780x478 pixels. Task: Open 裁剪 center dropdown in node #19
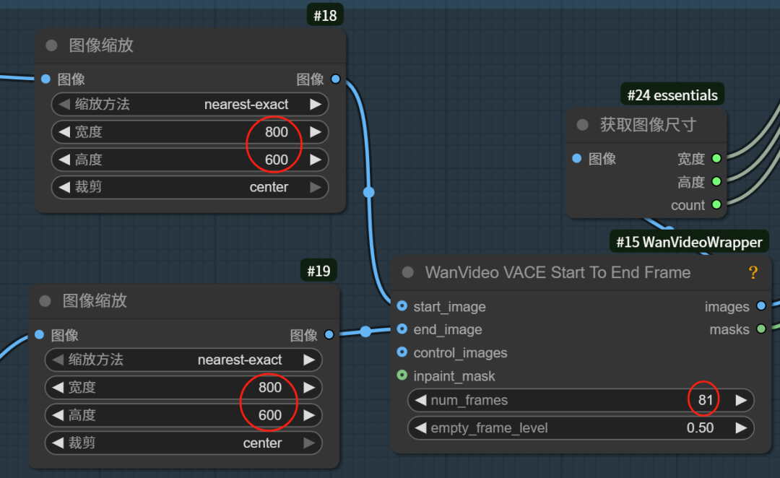[183, 443]
